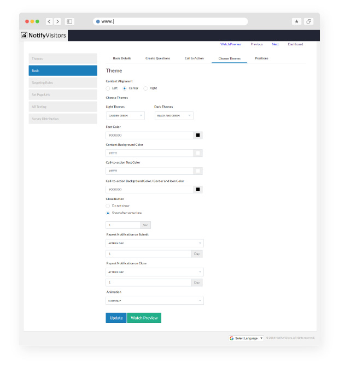Click the Call-to-action Text Color hex input
This screenshot has height=366, width=339.
149,171
